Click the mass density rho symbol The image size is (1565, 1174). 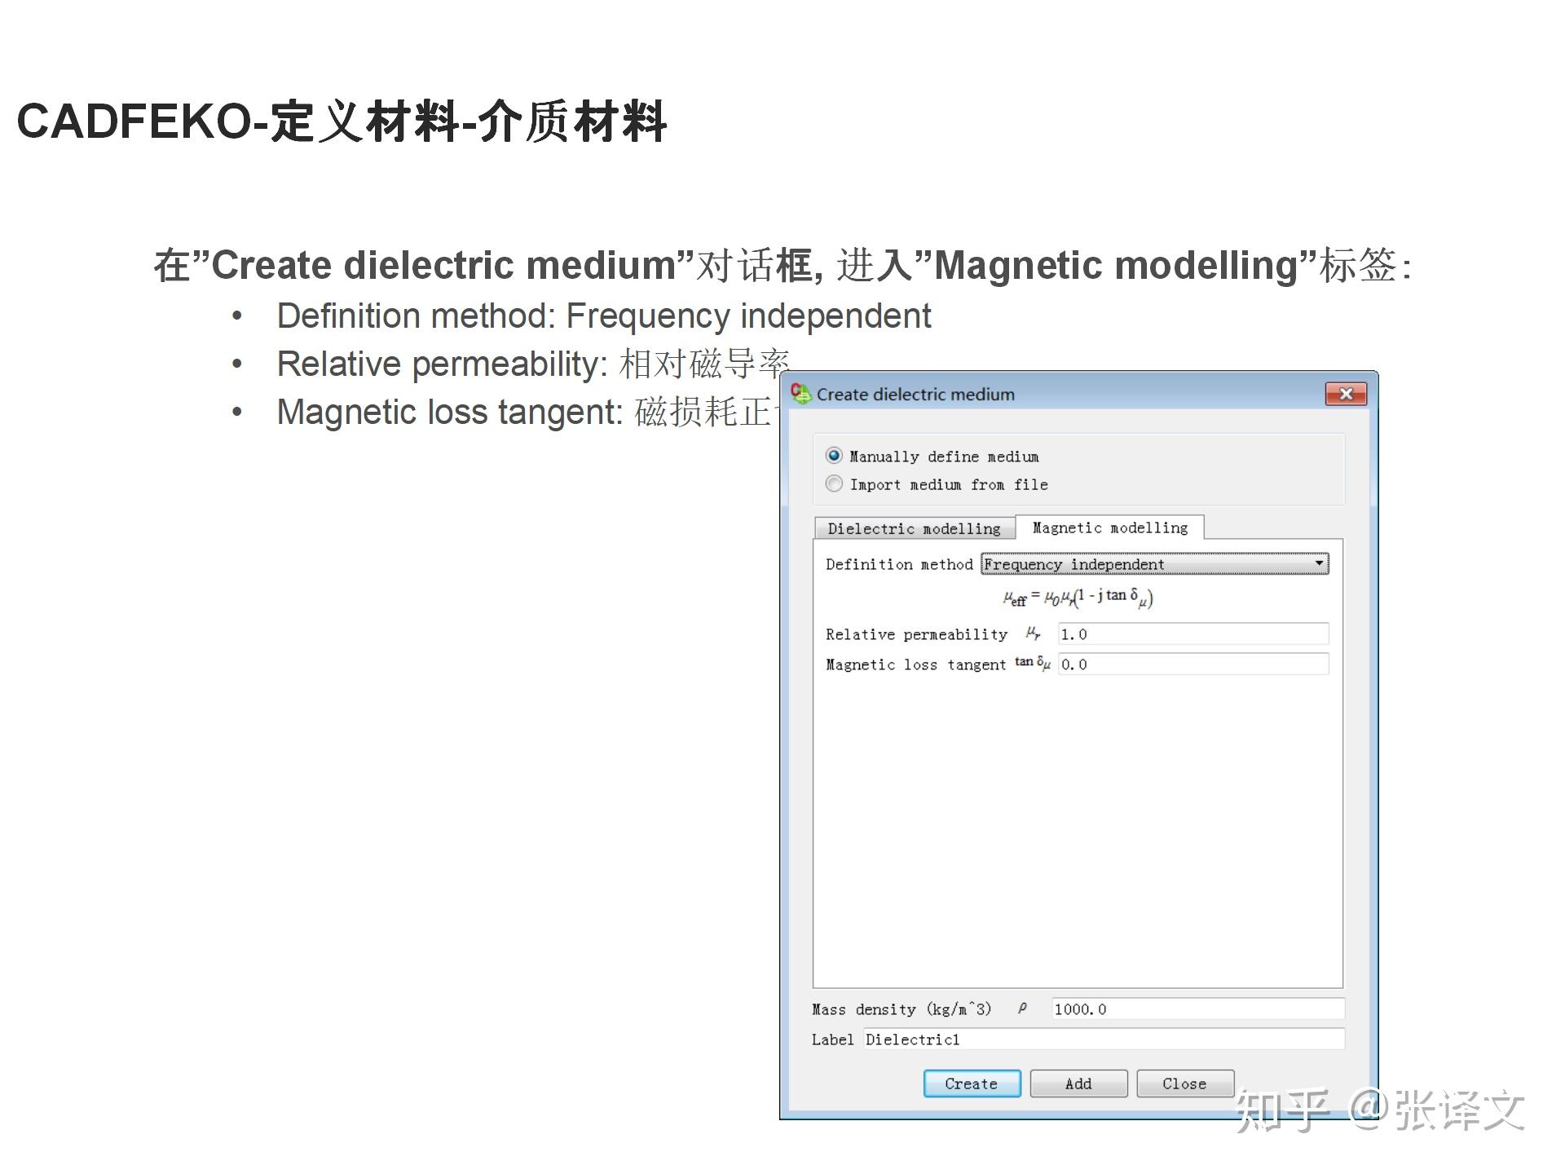[1022, 1009]
